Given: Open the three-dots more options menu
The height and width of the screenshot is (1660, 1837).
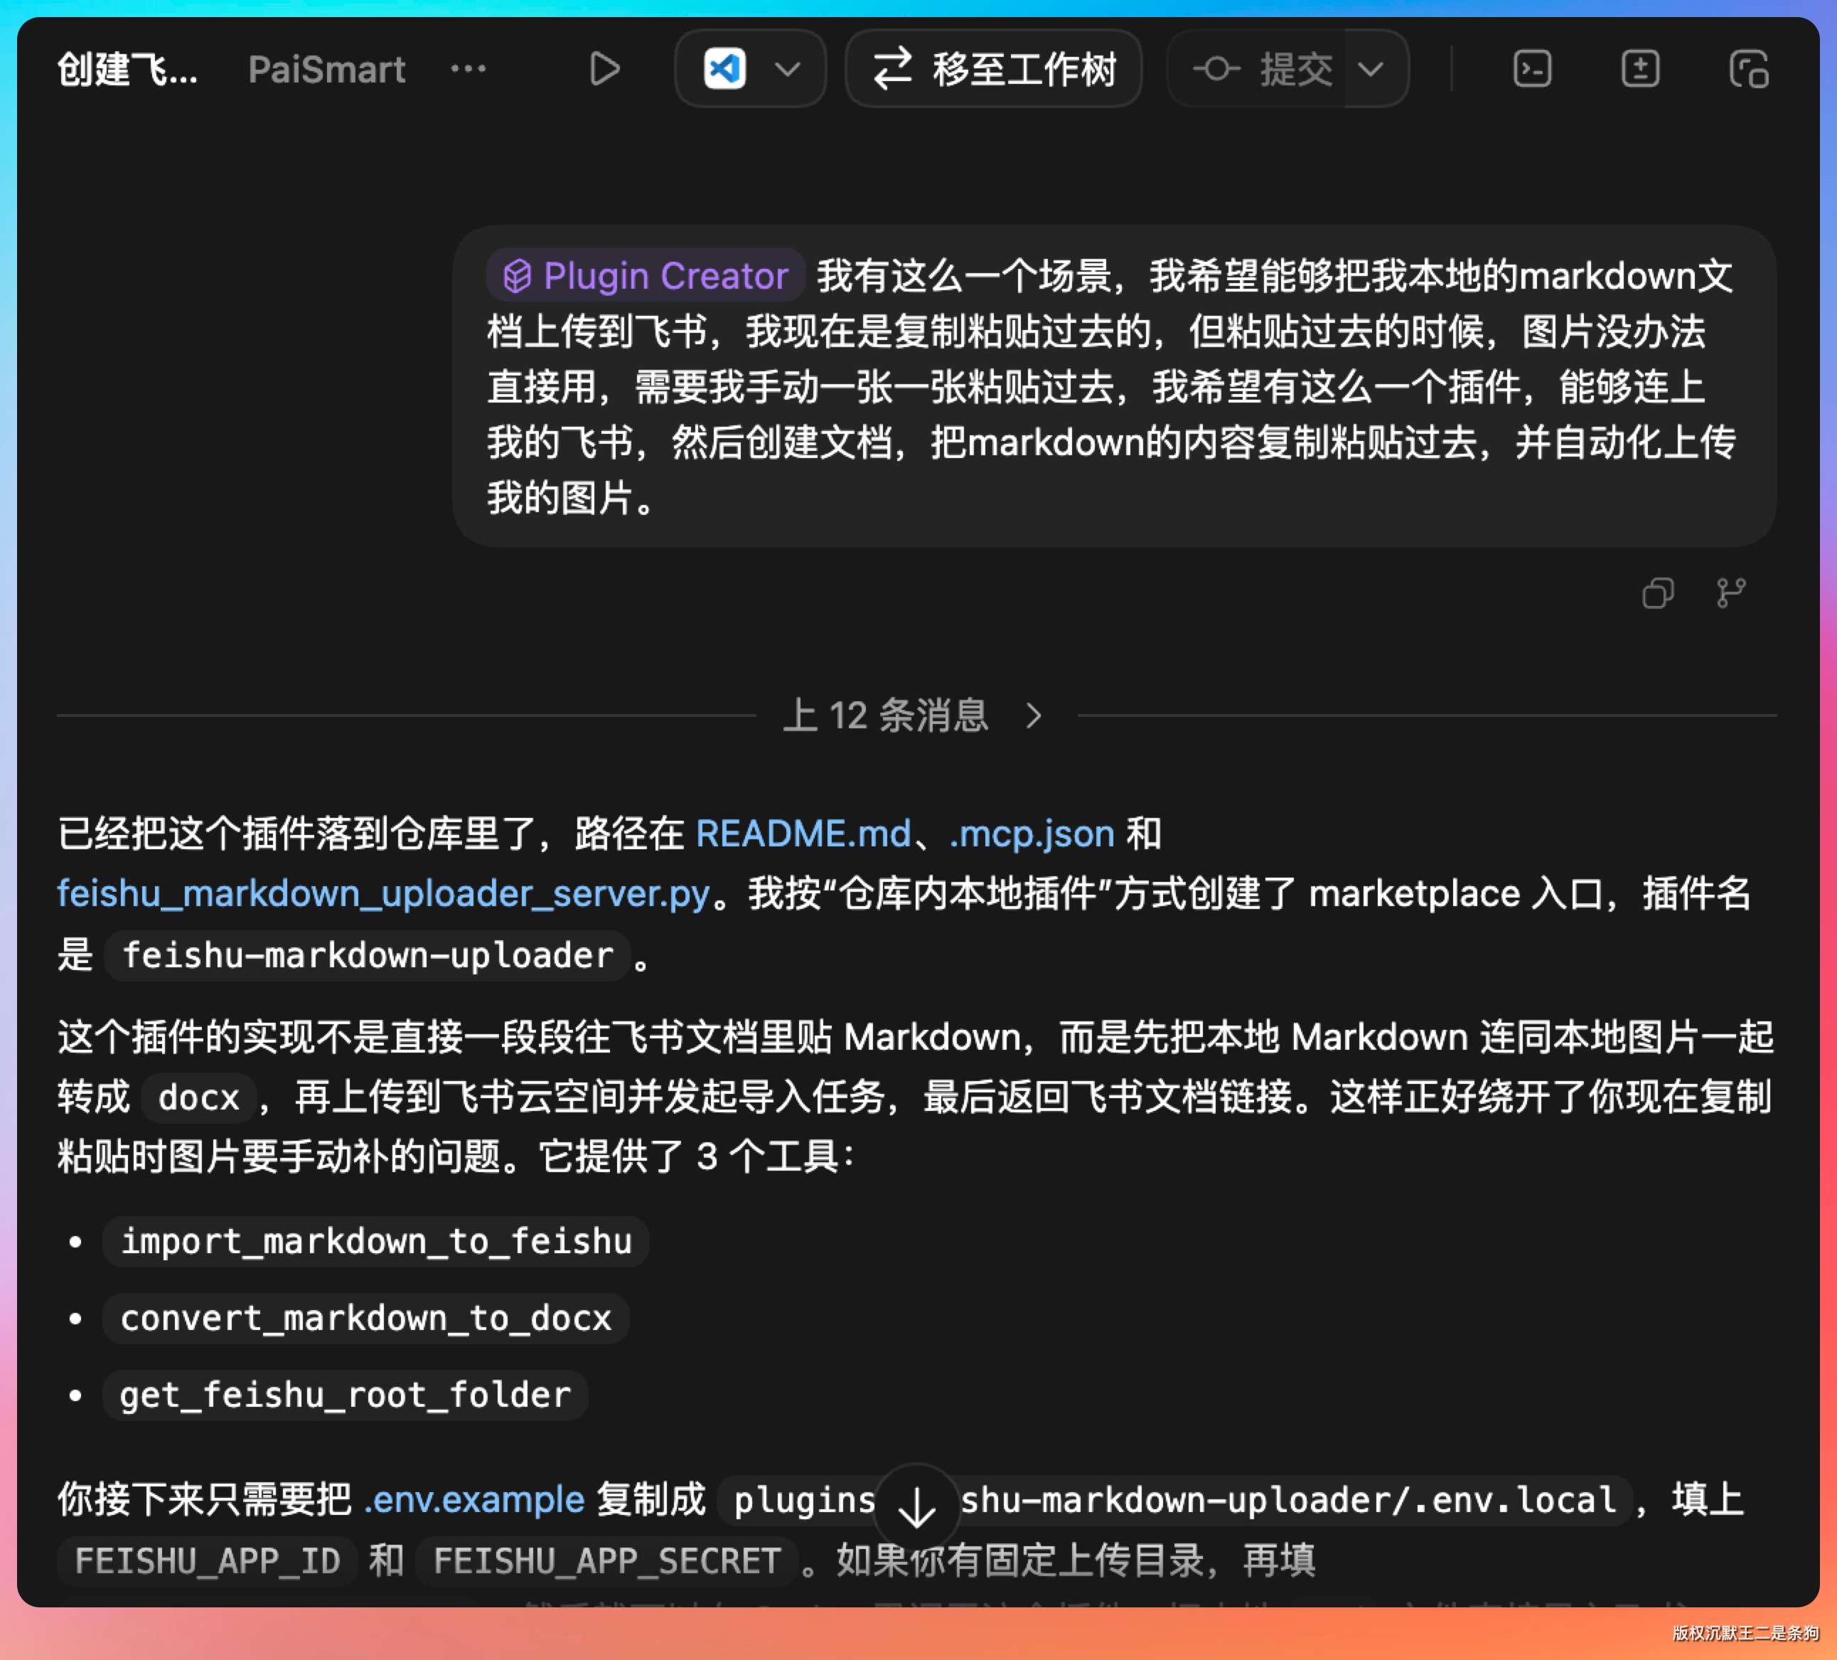Looking at the screenshot, I should 468,69.
